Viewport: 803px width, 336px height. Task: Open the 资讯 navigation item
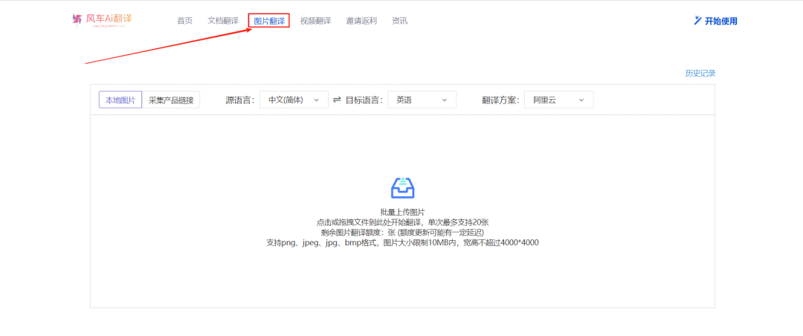tap(399, 21)
